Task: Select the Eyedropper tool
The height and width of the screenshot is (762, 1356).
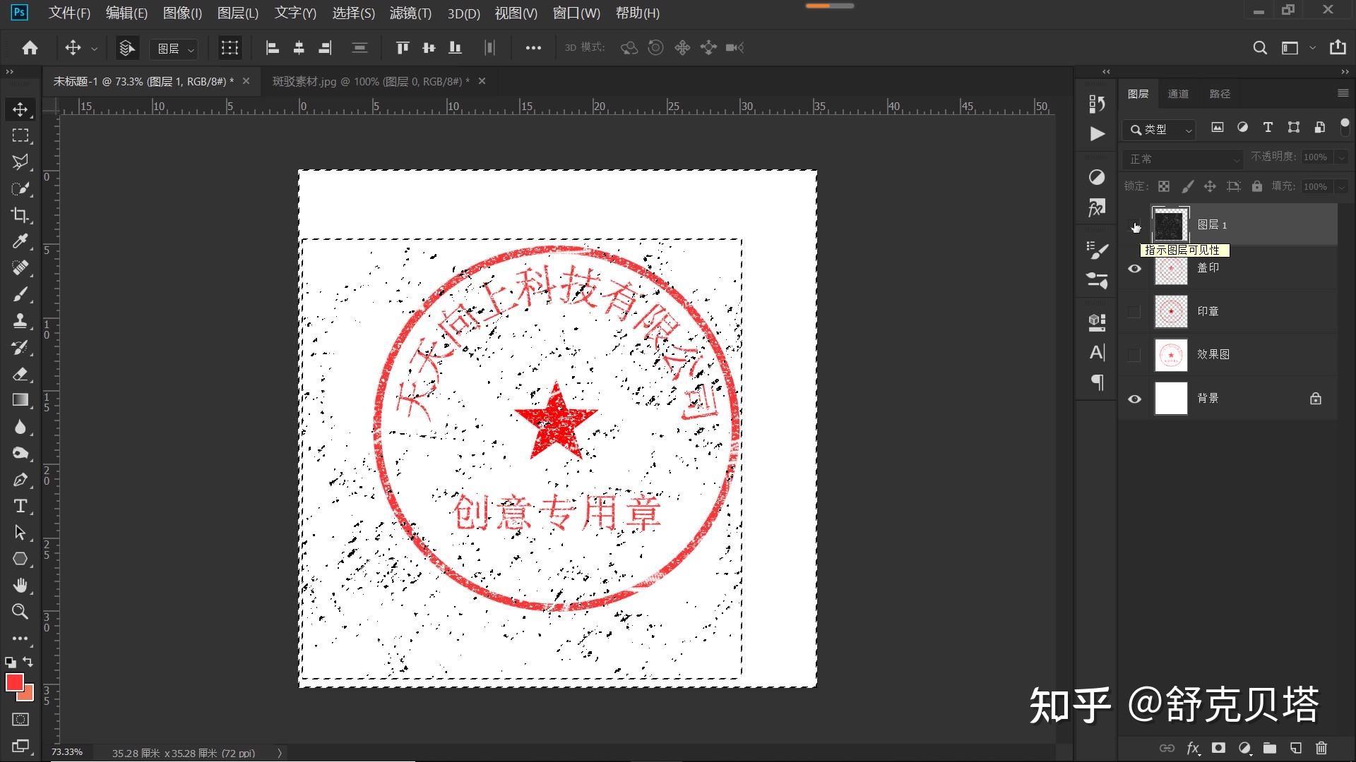Action: click(20, 241)
